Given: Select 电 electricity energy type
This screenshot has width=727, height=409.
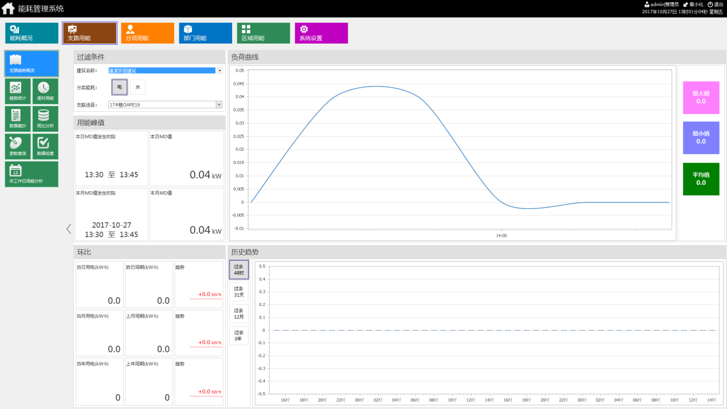Looking at the screenshot, I should pos(119,87).
